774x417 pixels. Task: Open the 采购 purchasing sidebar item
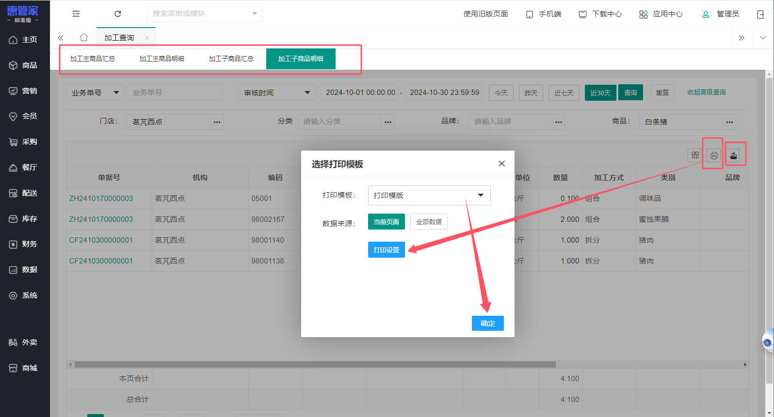(x=23, y=142)
